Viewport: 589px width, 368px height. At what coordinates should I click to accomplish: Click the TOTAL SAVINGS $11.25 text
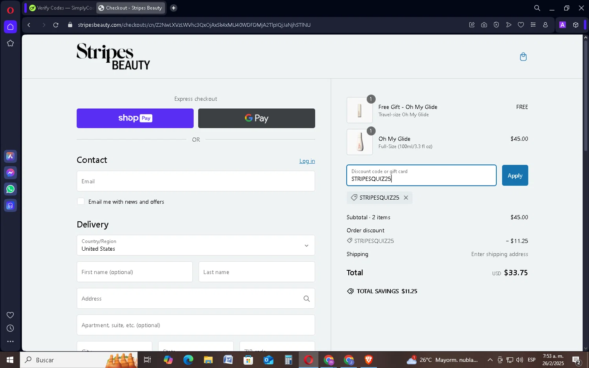click(387, 291)
